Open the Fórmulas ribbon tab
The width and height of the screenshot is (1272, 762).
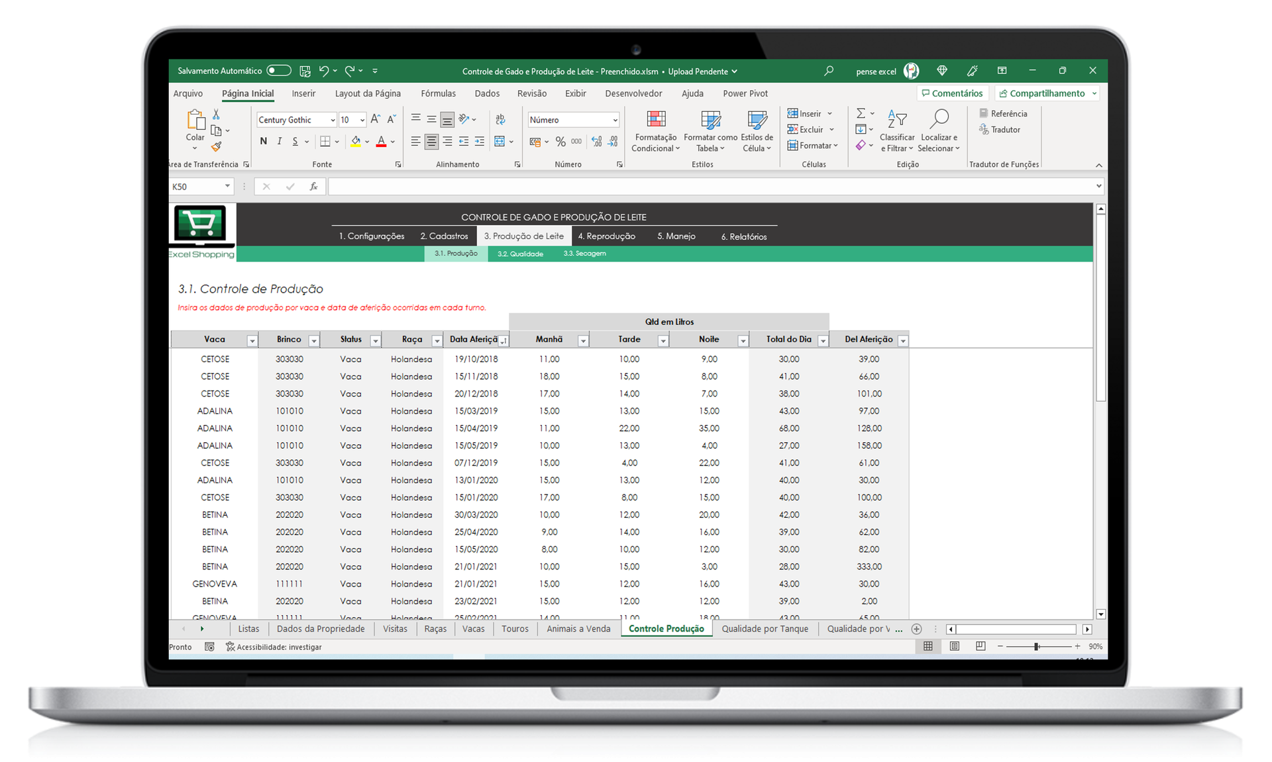click(x=438, y=93)
